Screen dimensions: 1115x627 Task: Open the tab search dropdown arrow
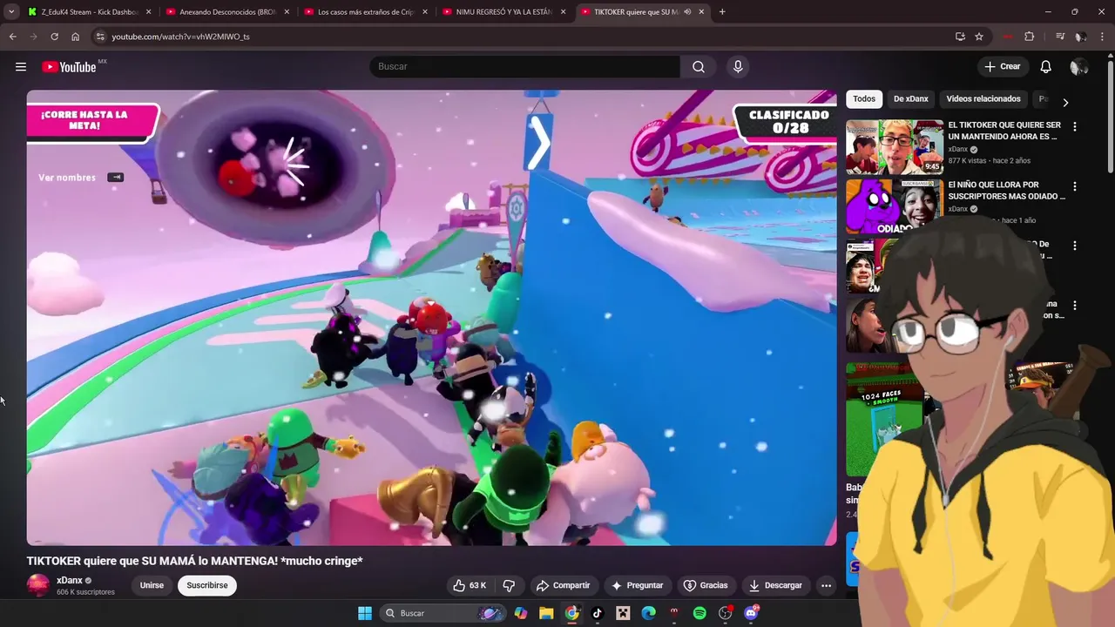click(11, 12)
